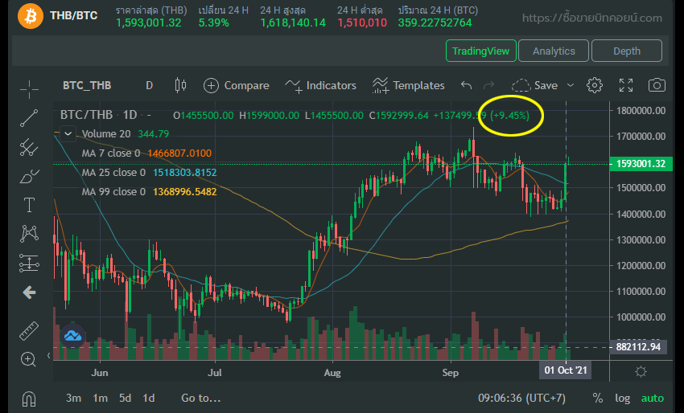The width and height of the screenshot is (684, 413).
Task: Click the MA 99 close indicator label
Action: 113,192
